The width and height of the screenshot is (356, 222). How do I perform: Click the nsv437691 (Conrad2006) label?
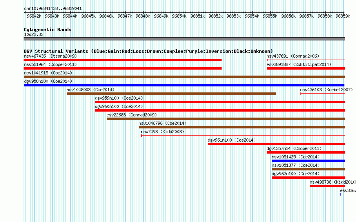click(293, 56)
